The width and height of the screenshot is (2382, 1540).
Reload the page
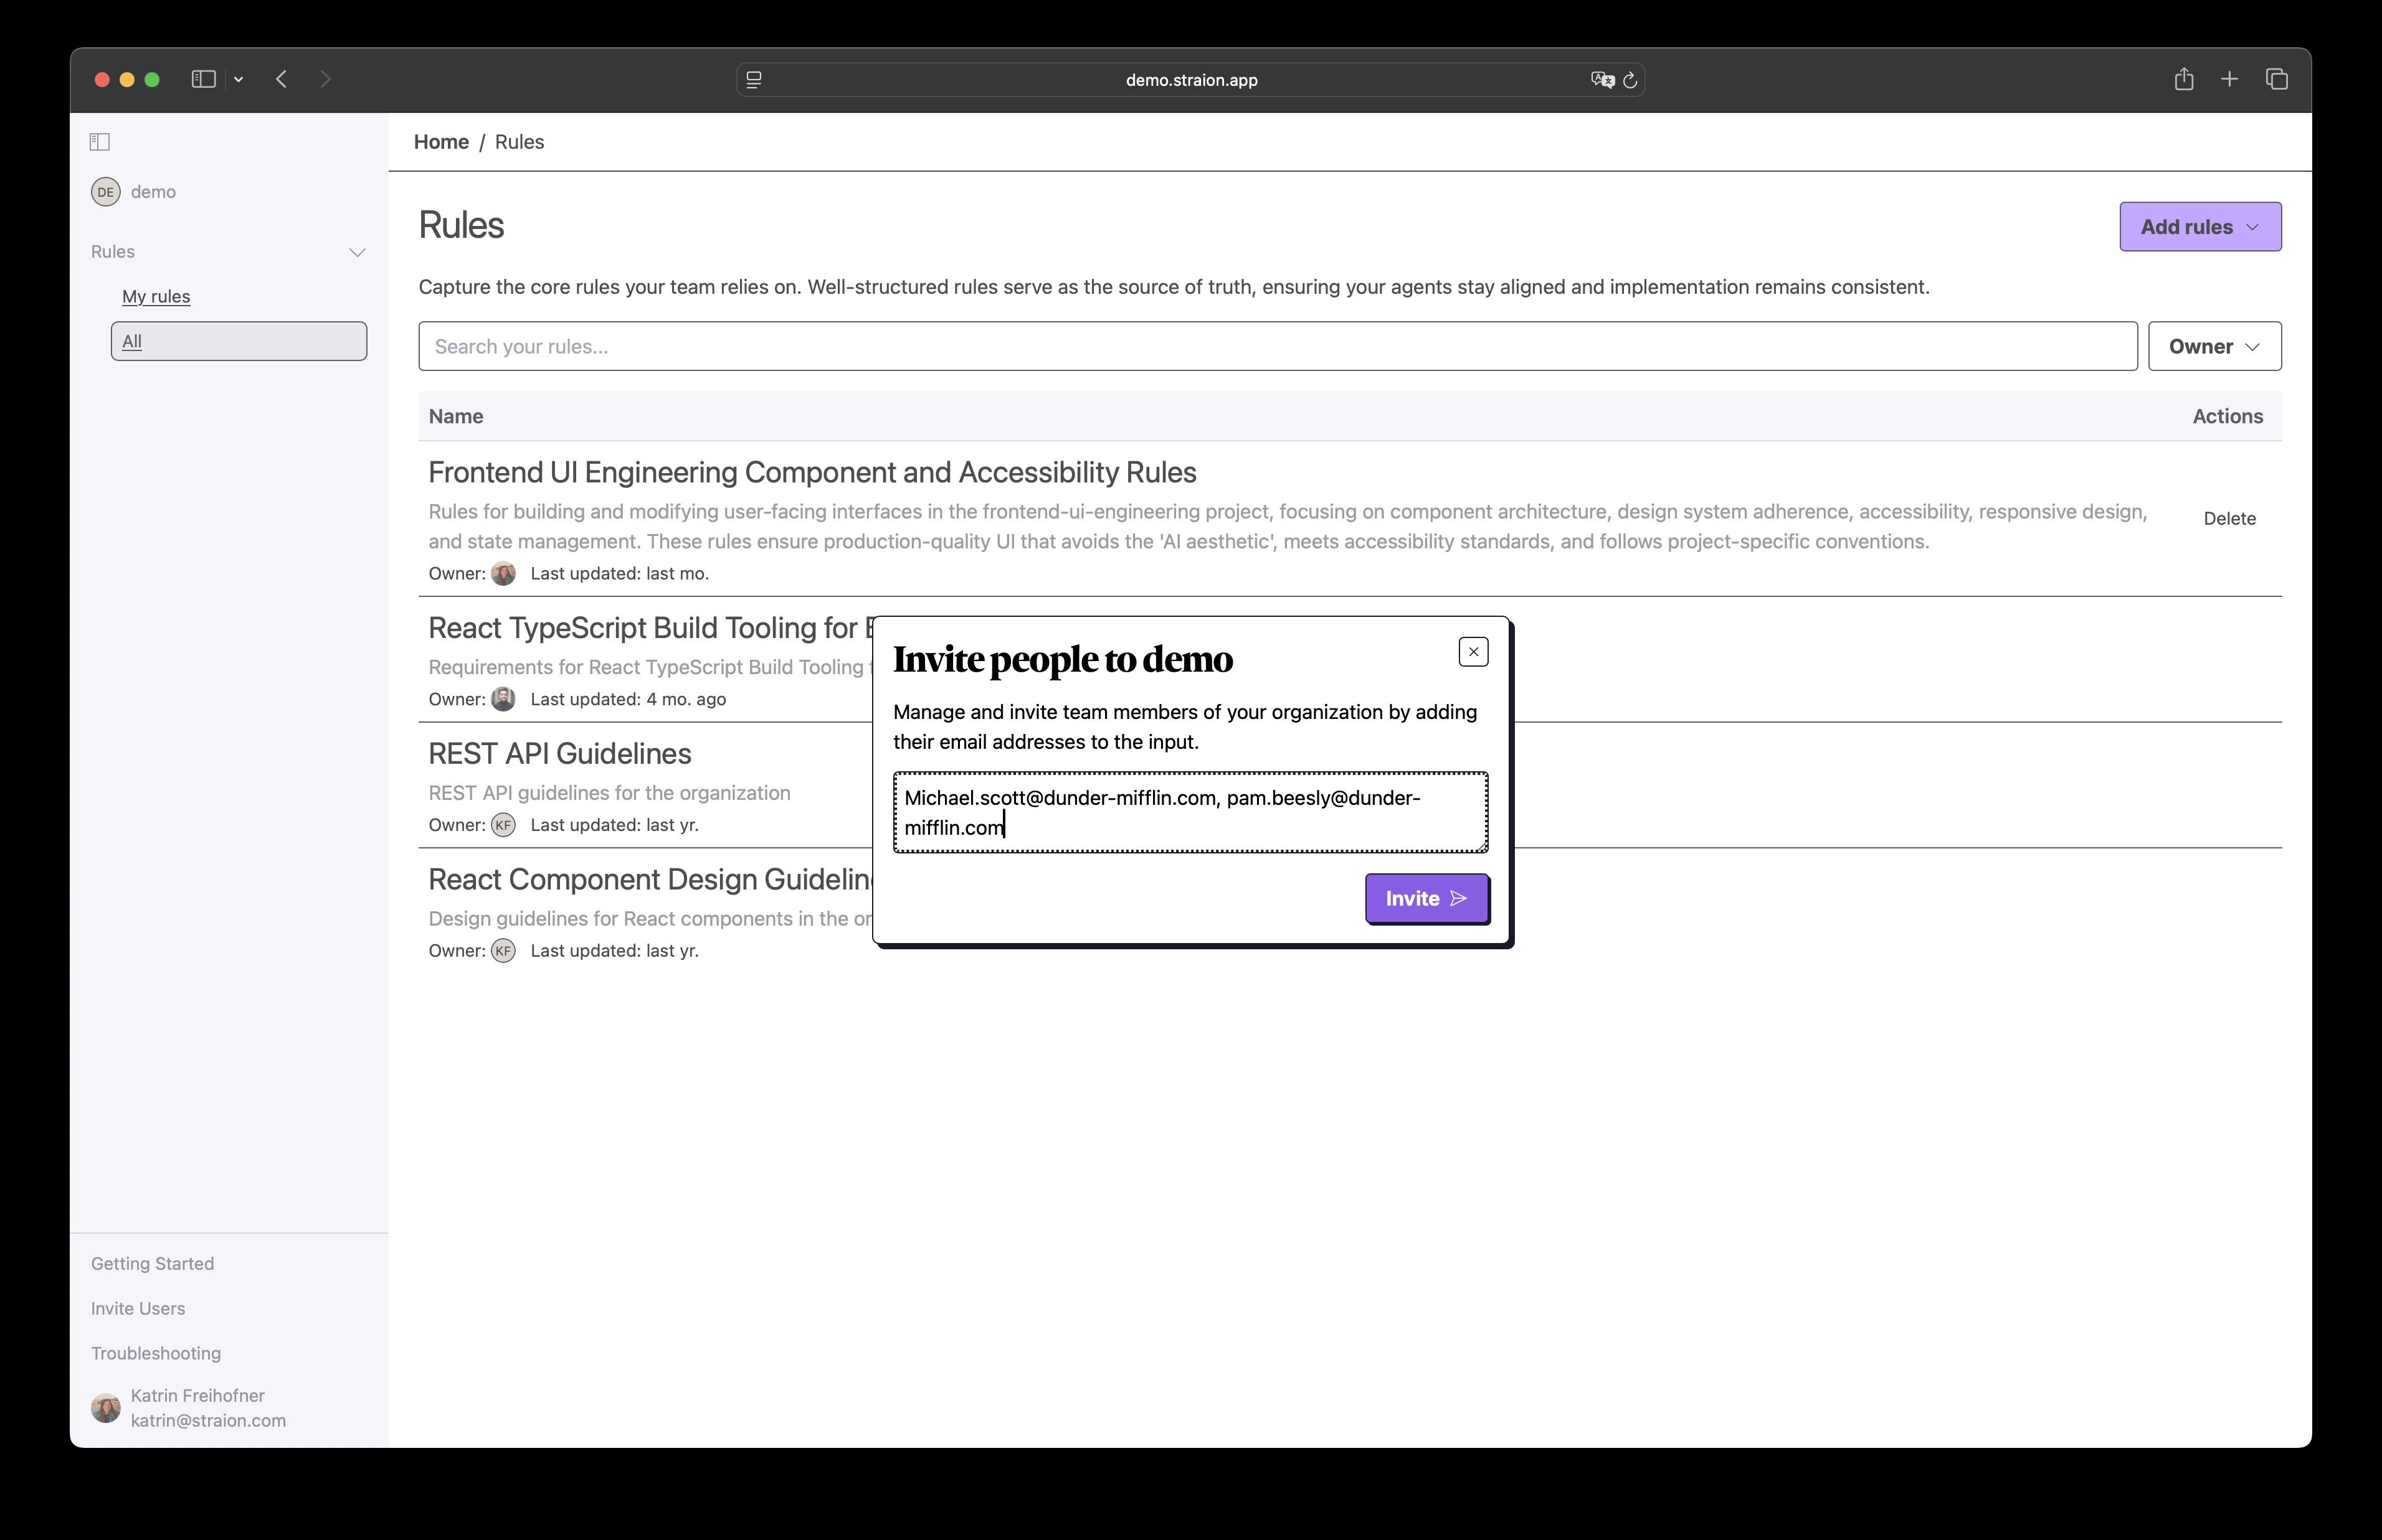(1630, 80)
